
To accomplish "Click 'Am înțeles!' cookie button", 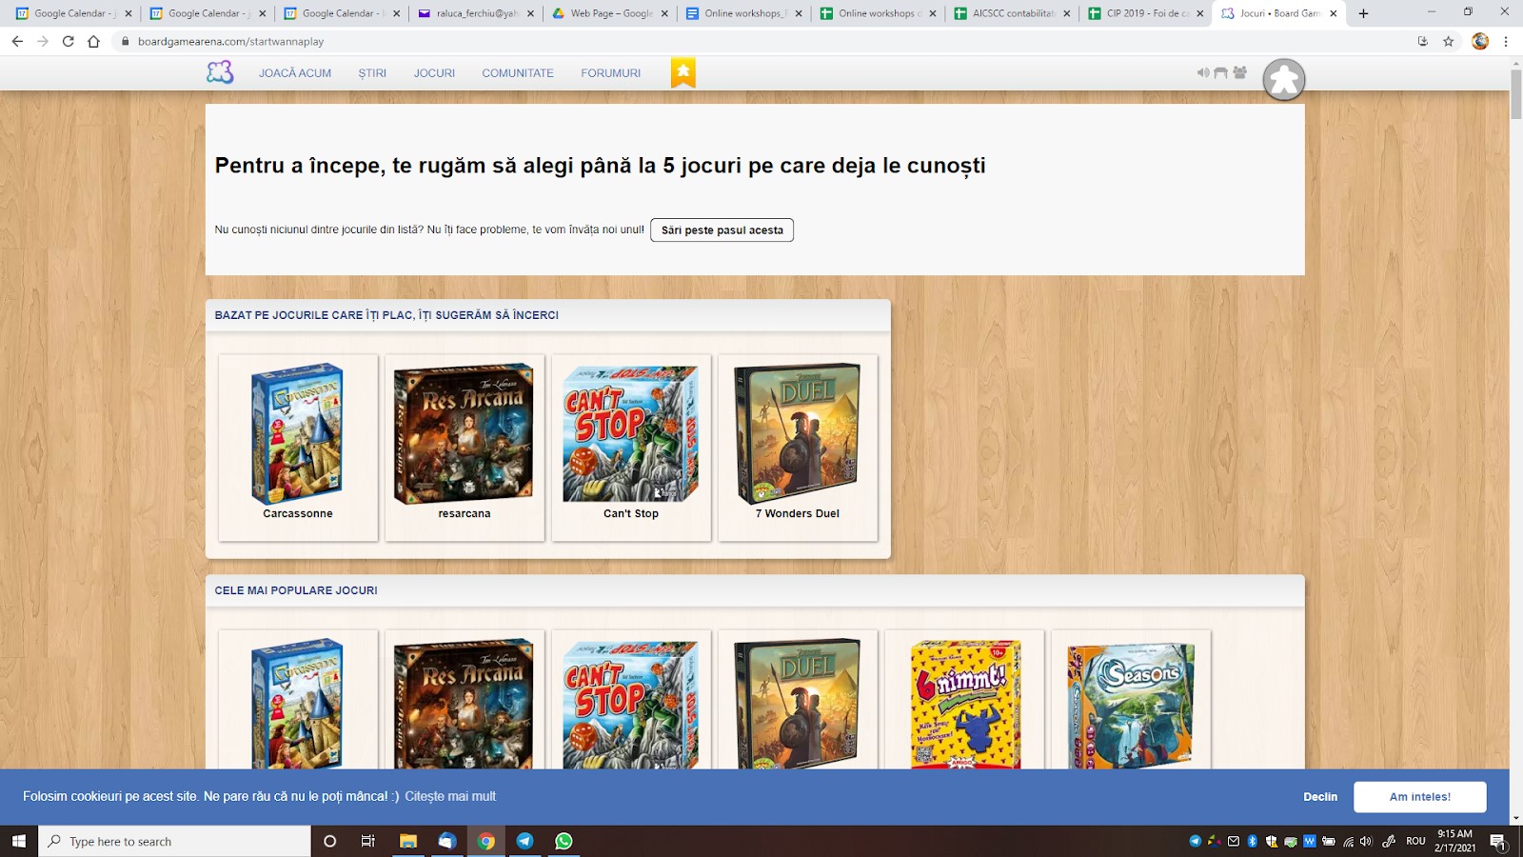I will tap(1420, 797).
